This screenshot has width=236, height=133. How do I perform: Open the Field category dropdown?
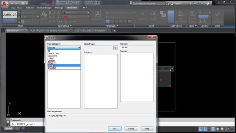click(64, 48)
